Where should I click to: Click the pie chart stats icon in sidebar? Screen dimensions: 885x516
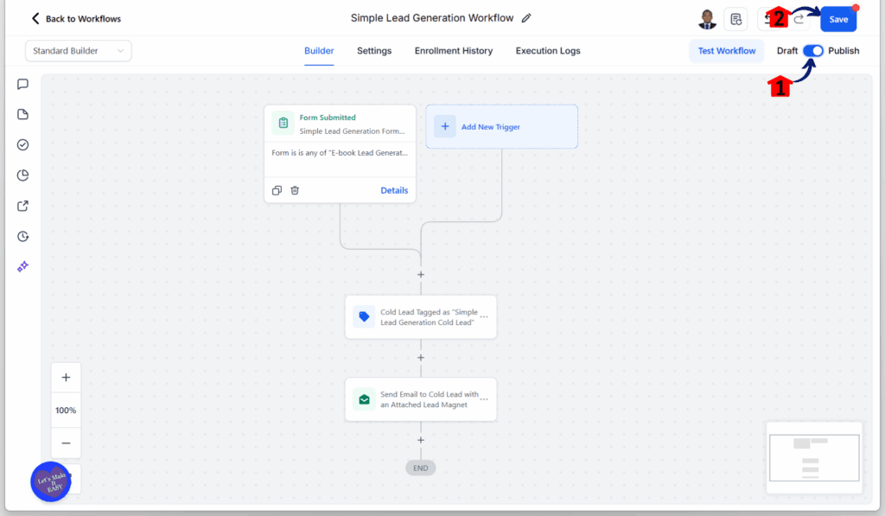pos(23,175)
